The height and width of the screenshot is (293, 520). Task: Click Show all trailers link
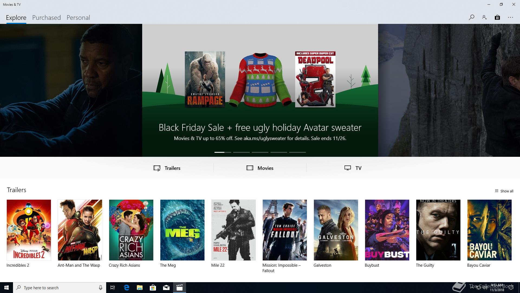click(504, 191)
